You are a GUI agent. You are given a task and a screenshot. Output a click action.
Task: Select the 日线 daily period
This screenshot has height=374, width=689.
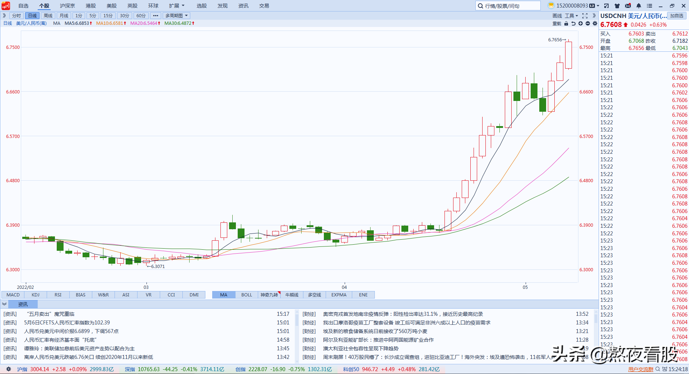(x=32, y=16)
